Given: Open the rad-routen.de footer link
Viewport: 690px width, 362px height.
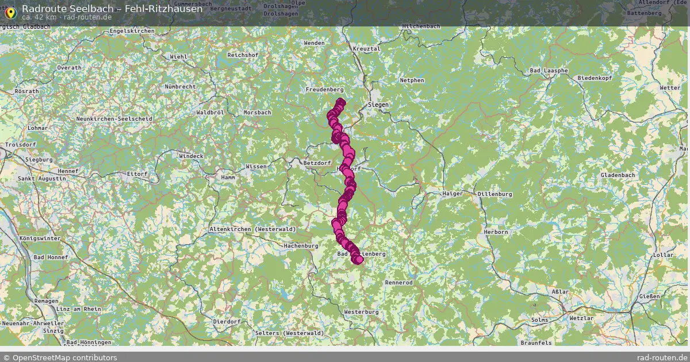Looking at the screenshot, I should click(x=662, y=357).
